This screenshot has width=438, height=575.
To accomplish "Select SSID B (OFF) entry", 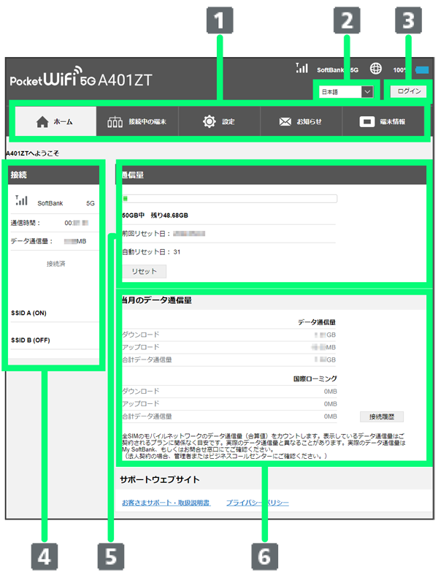I will click(30, 340).
